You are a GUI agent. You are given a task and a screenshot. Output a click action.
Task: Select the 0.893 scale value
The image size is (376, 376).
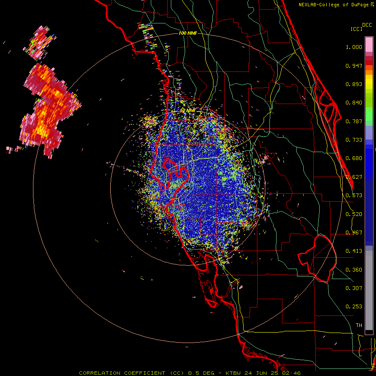[354, 84]
